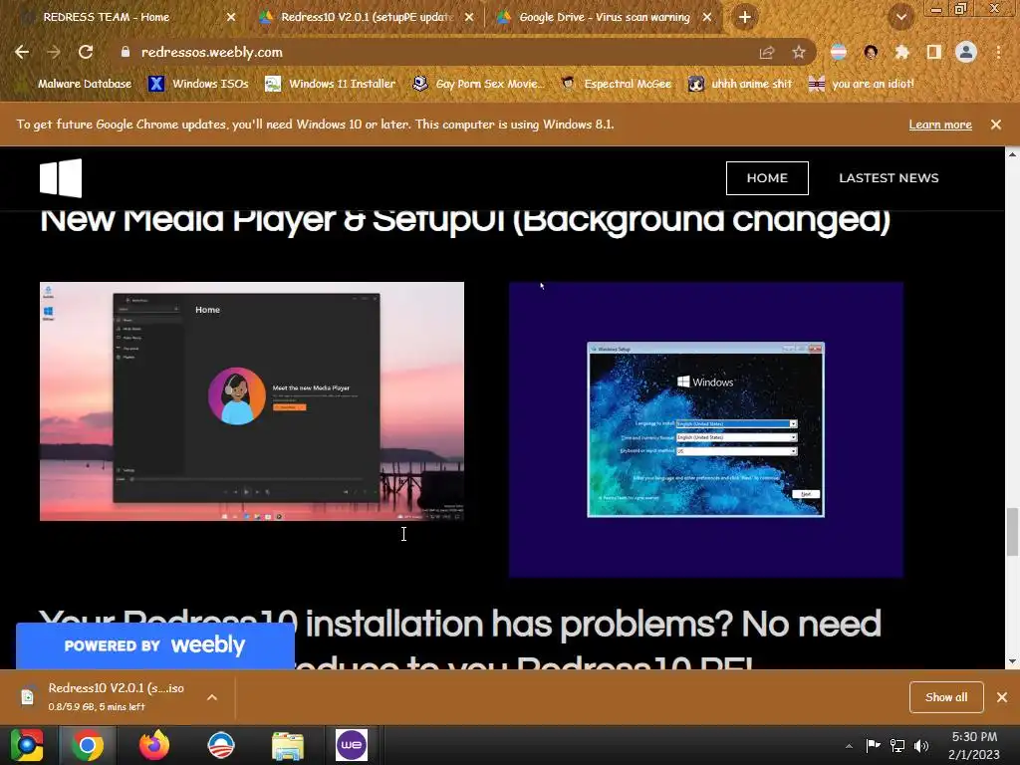Open the Media Player screenshot thumbnail

tap(252, 401)
